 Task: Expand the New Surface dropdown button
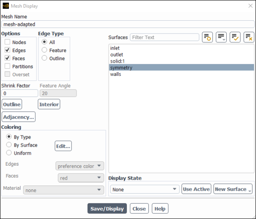[x=233, y=189]
